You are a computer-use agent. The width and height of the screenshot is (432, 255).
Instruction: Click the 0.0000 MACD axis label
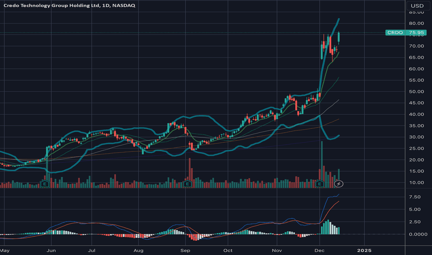click(415, 235)
